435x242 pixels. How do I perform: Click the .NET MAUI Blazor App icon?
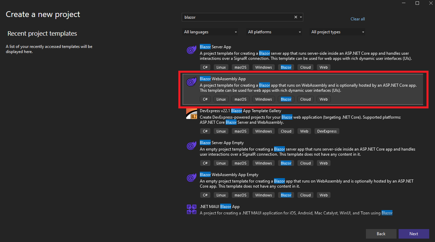[192, 209]
